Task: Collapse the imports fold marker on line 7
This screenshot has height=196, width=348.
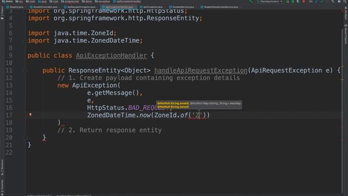Action: 25,41
